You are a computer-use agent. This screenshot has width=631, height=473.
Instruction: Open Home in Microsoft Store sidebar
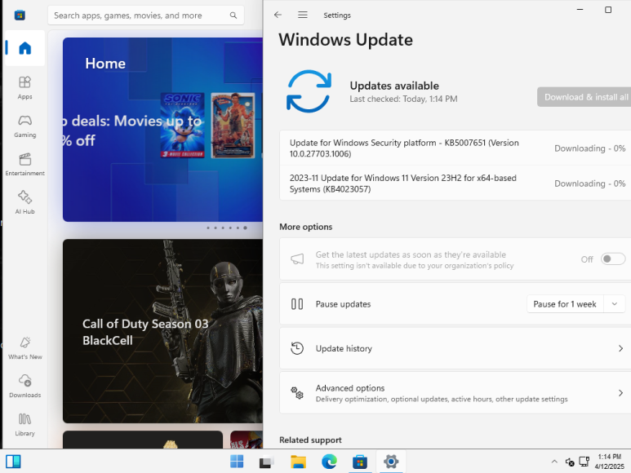coord(24,48)
